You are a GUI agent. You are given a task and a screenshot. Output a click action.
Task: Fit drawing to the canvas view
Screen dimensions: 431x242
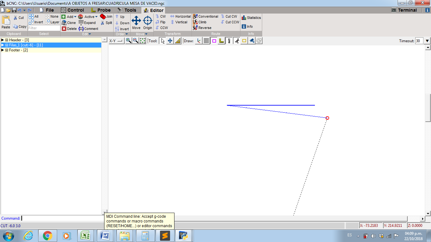[142, 41]
